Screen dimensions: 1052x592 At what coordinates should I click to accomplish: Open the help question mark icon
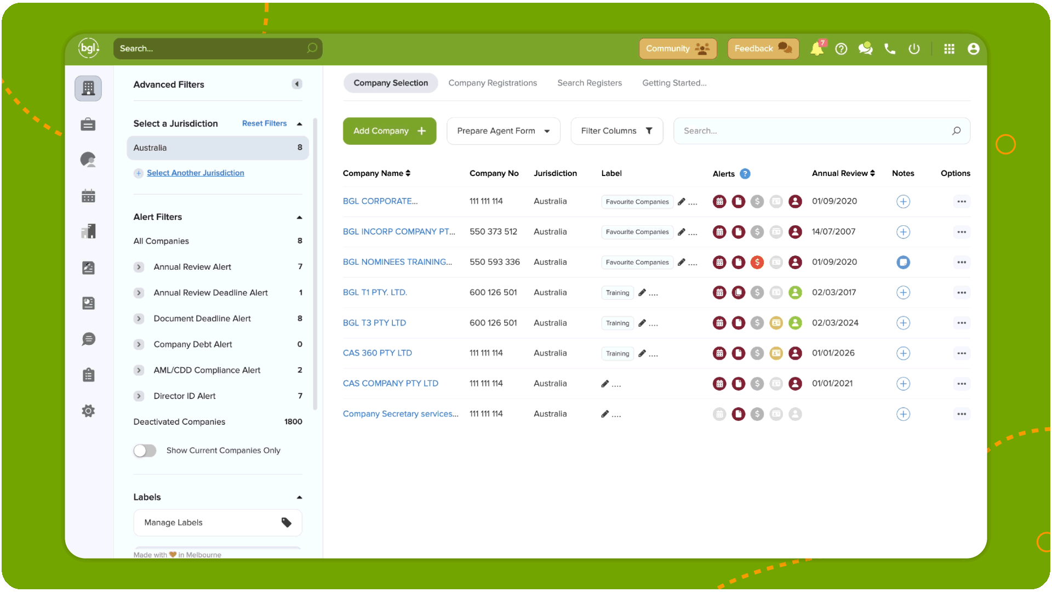pos(841,49)
